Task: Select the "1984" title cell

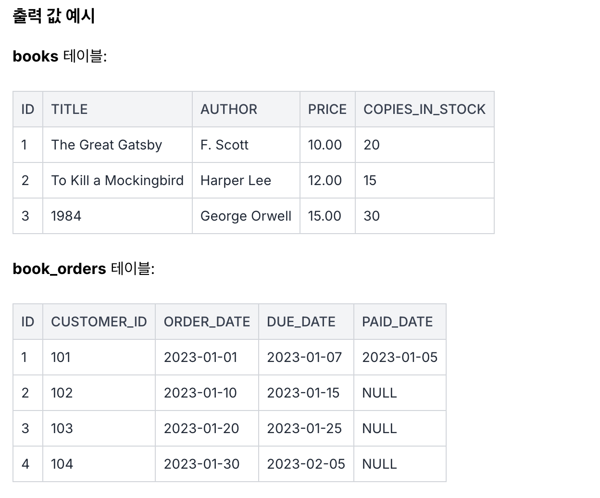Action: [x=66, y=216]
